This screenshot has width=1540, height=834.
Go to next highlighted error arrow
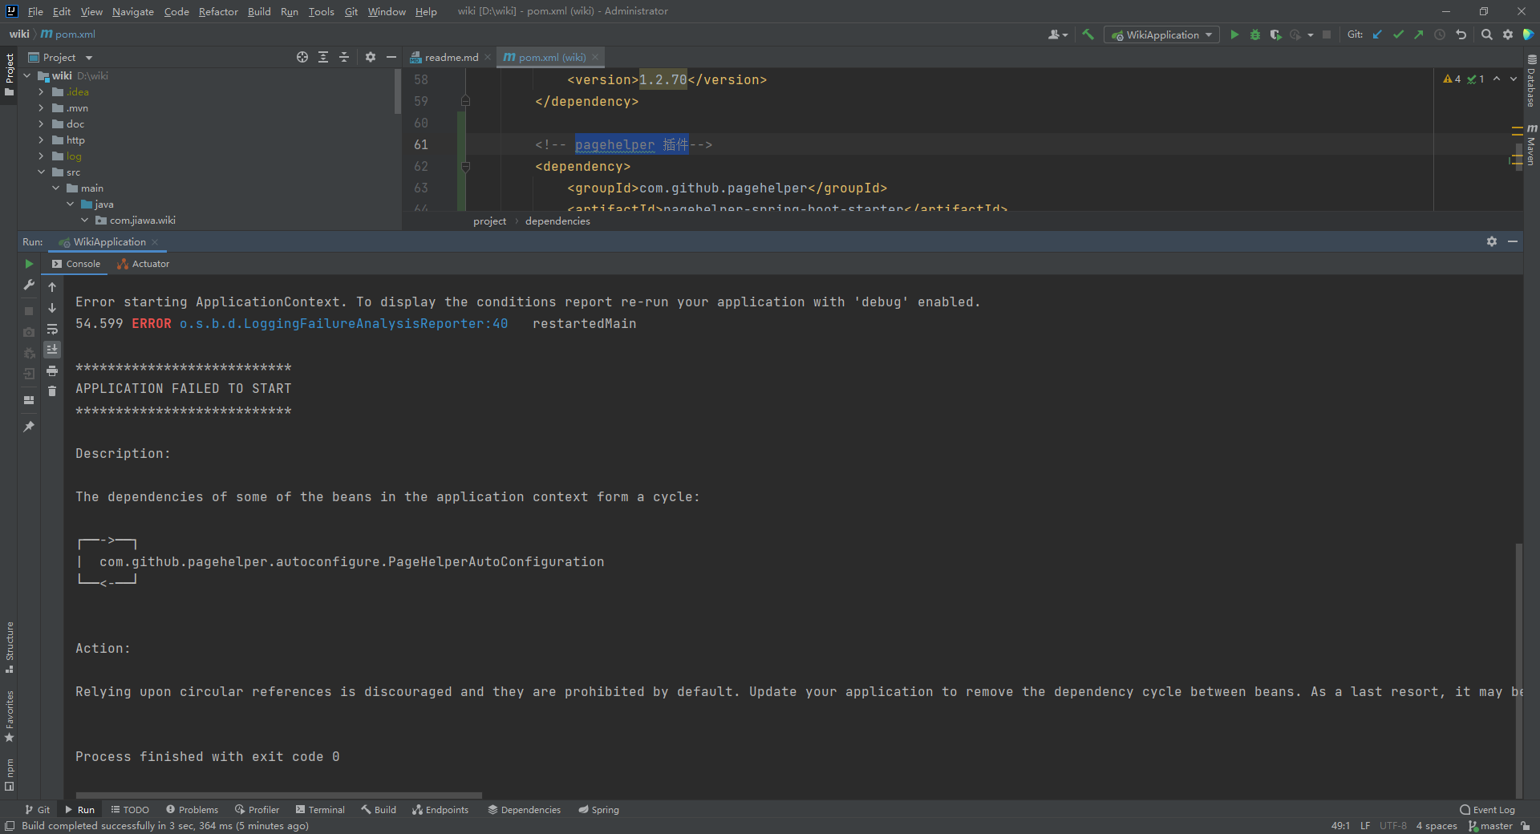(x=1514, y=79)
